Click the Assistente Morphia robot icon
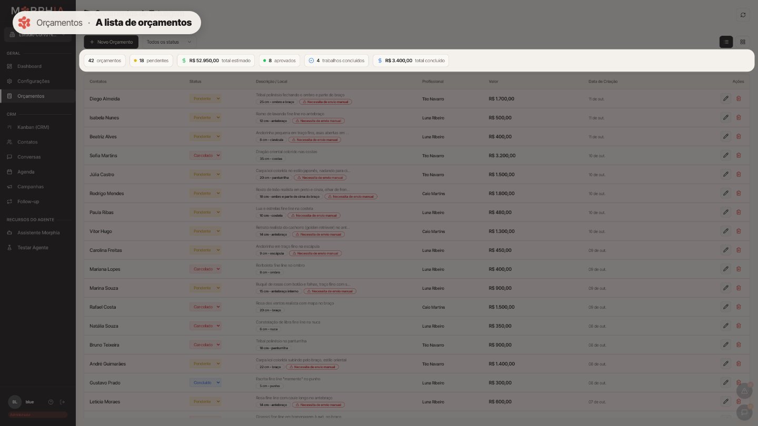758x426 pixels. point(9,232)
